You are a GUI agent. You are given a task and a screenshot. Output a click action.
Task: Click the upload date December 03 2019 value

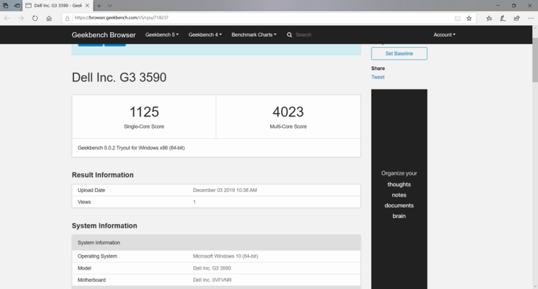[225, 190]
